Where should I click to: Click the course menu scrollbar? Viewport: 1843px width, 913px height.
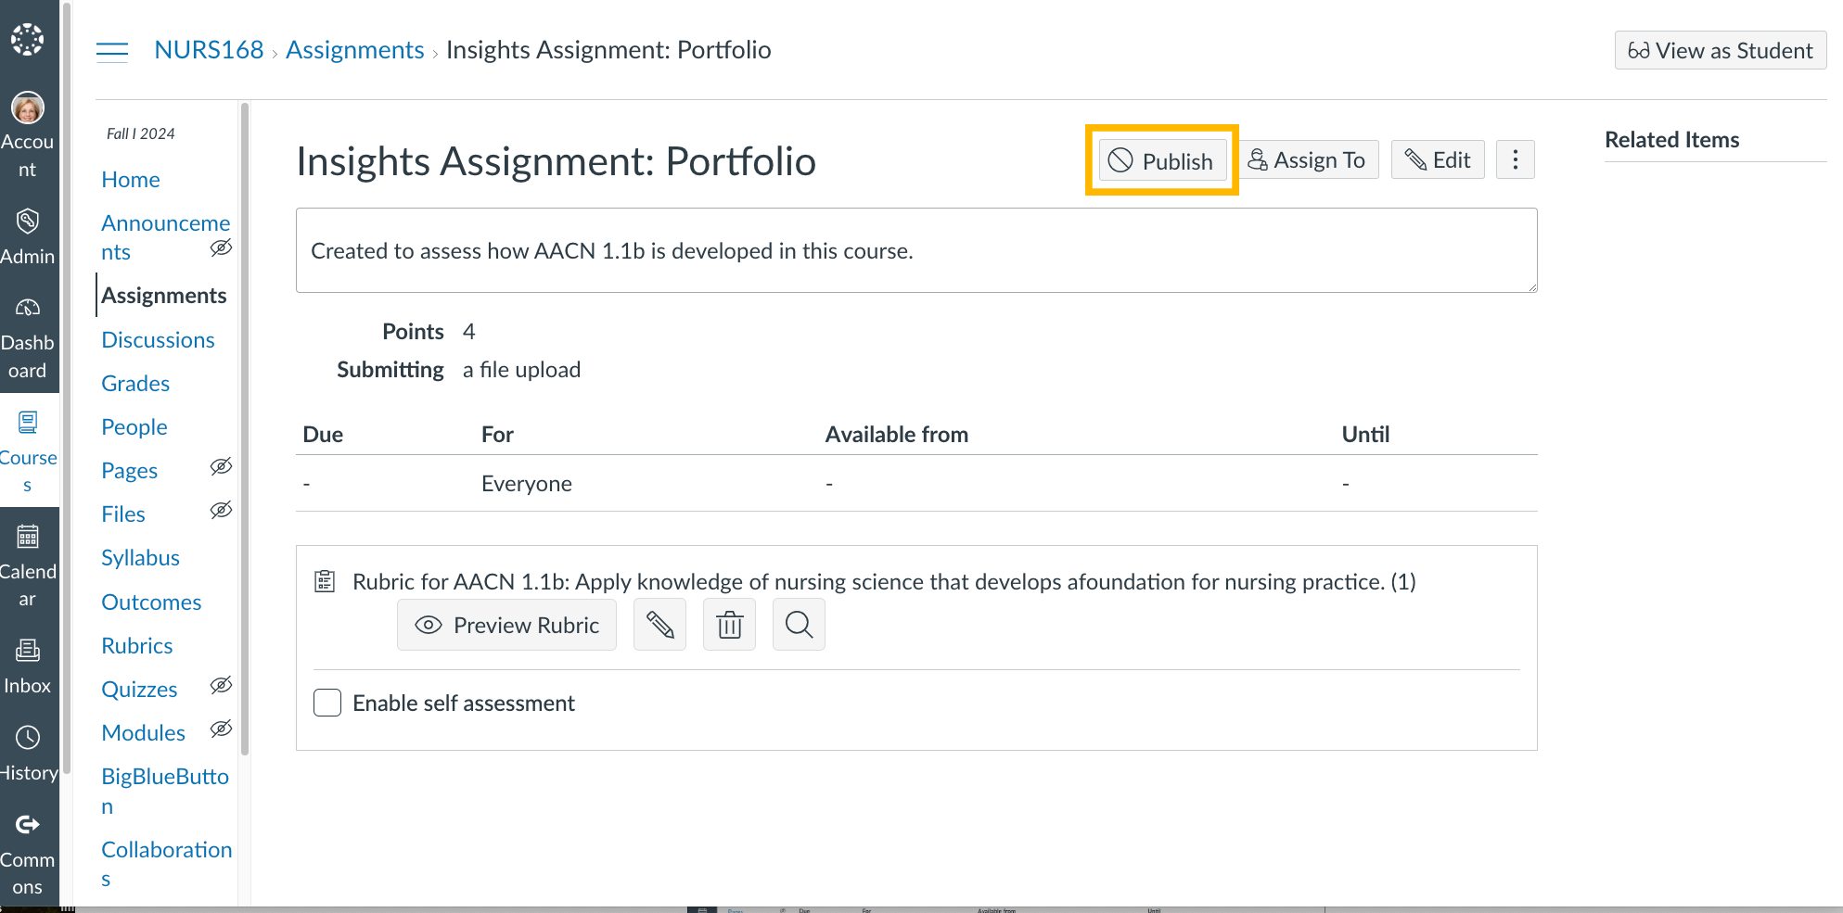tap(245, 428)
